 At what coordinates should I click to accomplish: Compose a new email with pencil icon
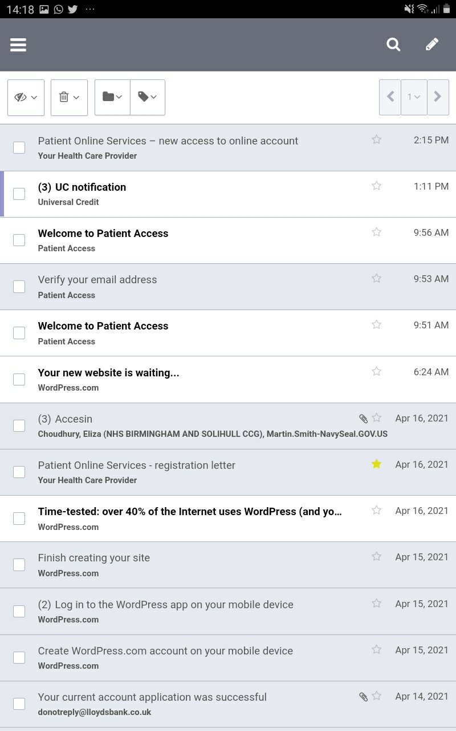432,45
